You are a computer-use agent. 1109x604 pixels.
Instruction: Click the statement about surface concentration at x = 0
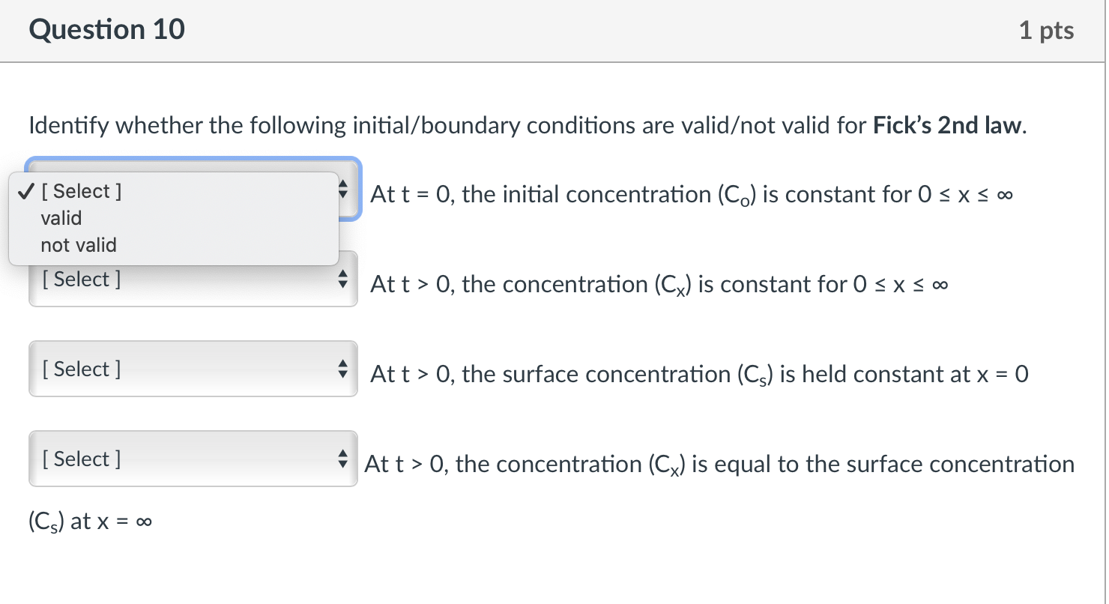697,374
